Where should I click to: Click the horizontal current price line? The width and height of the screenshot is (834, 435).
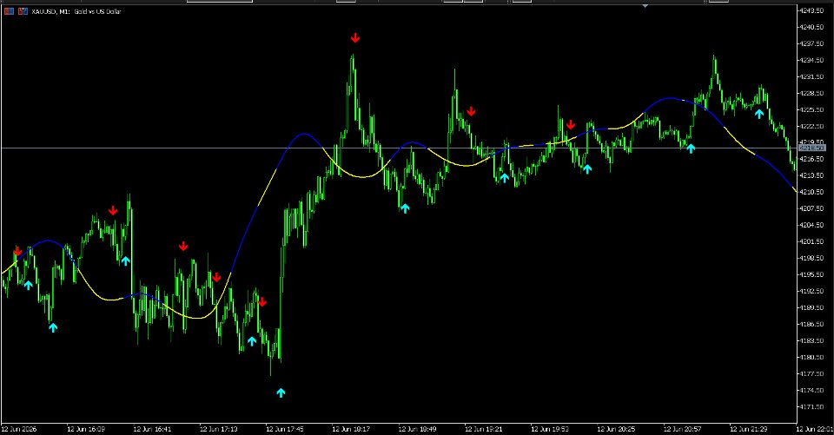399,148
